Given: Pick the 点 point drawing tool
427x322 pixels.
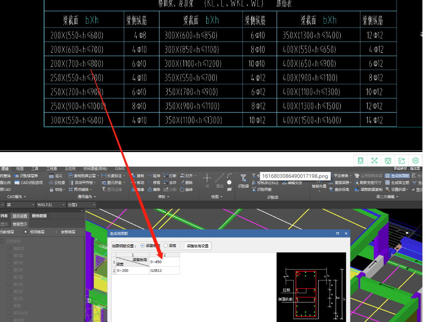Looking at the screenshot, I should 207,181.
